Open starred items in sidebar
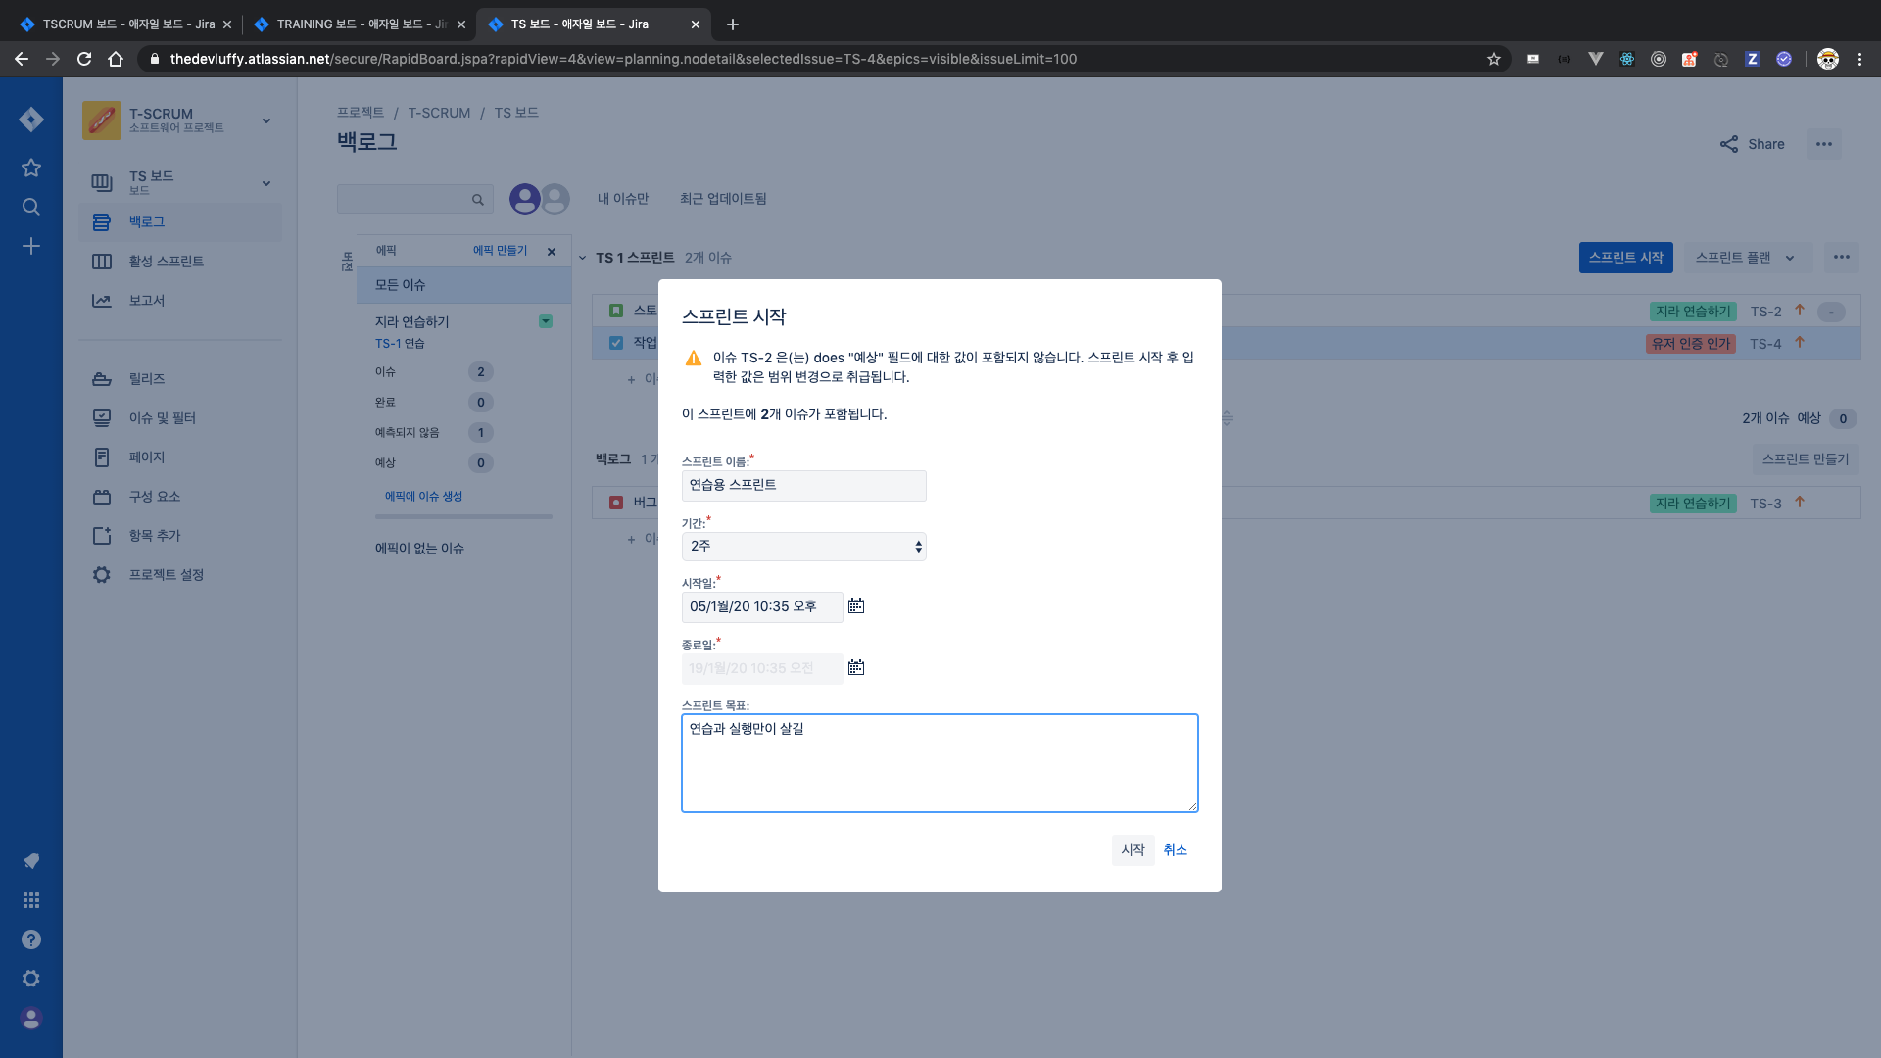The height and width of the screenshot is (1058, 1881). [x=31, y=168]
